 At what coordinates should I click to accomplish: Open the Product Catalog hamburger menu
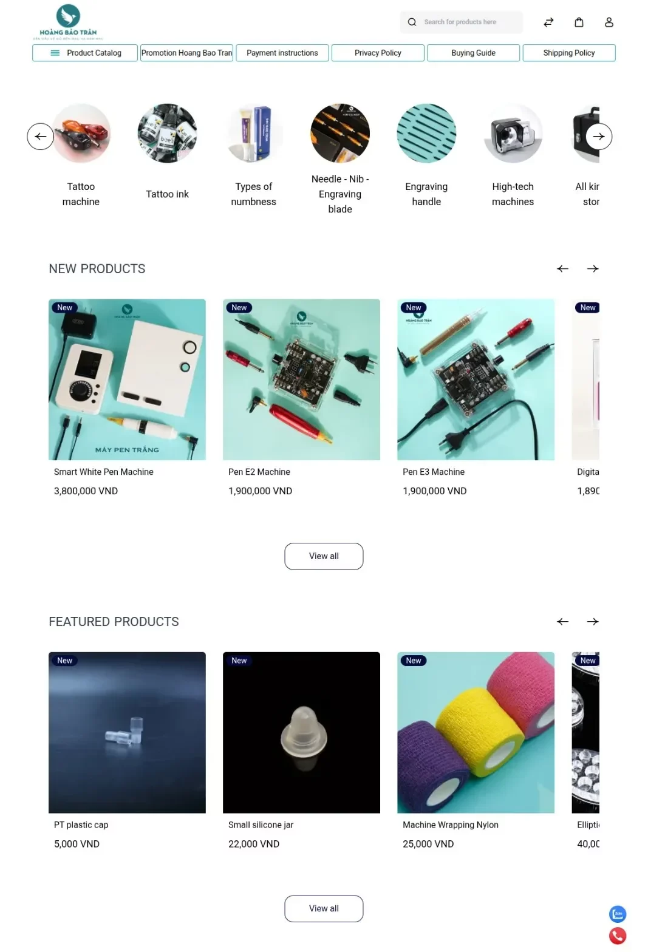85,53
